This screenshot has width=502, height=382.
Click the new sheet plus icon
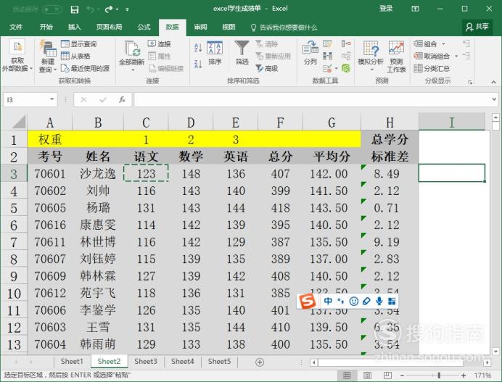260,362
